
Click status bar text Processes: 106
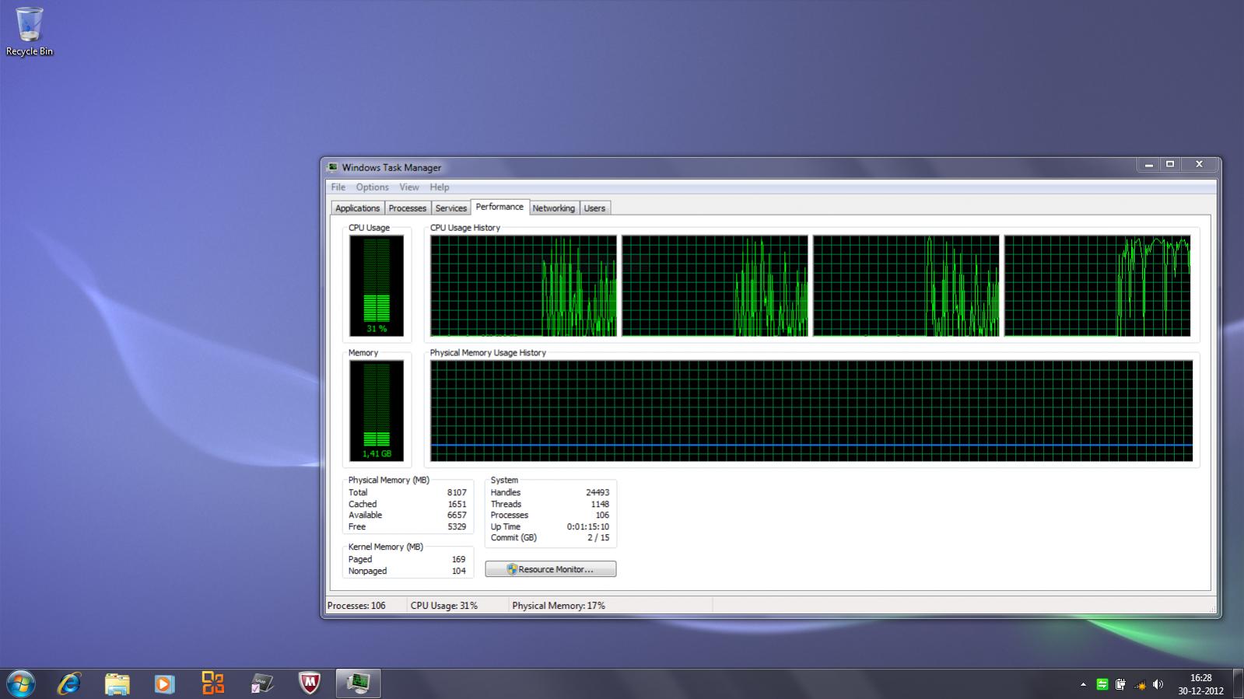[x=356, y=606]
